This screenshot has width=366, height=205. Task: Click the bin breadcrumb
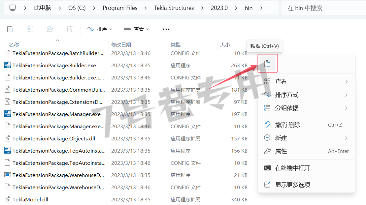pyautogui.click(x=249, y=8)
